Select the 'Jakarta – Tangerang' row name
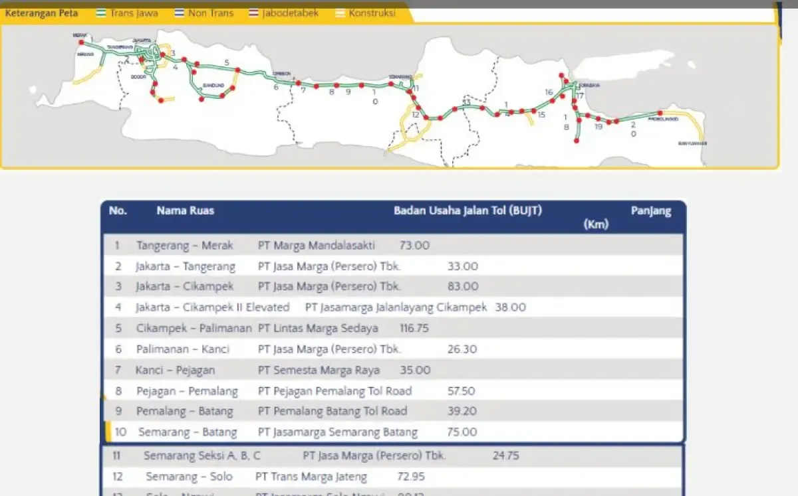 (186, 267)
